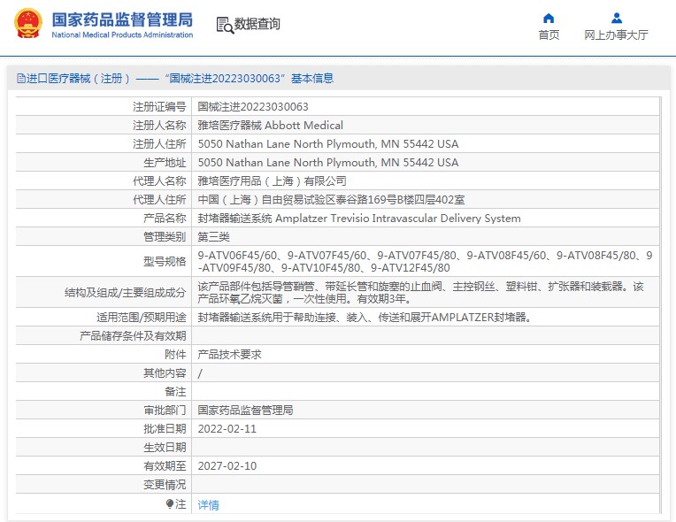The image size is (676, 522).
Task: Go to 首页 home page
Action: pyautogui.click(x=549, y=35)
